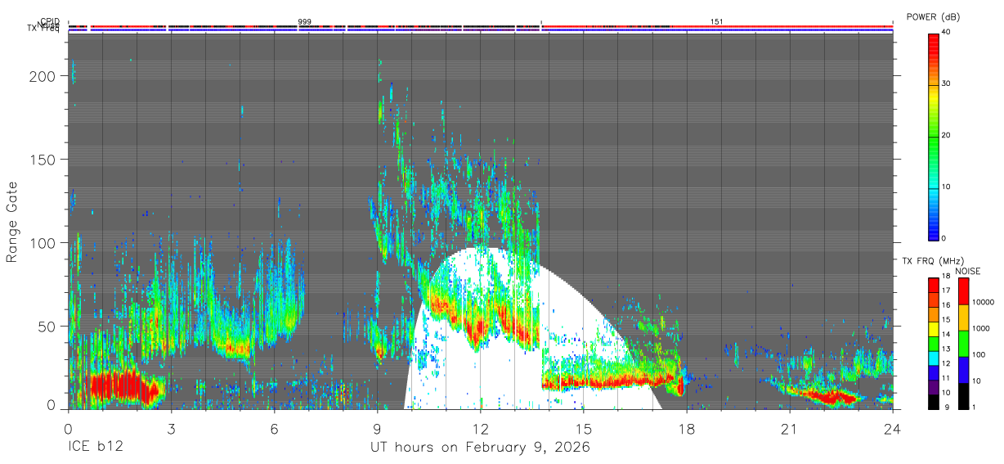Screen dimensions: 1004x464
Task: Click the ICE b12 radar label
Action: [96, 448]
